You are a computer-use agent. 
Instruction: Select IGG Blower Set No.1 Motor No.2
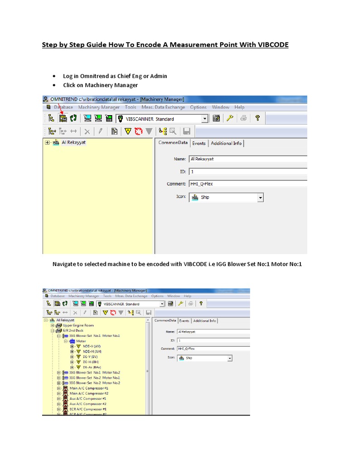(x=95, y=373)
